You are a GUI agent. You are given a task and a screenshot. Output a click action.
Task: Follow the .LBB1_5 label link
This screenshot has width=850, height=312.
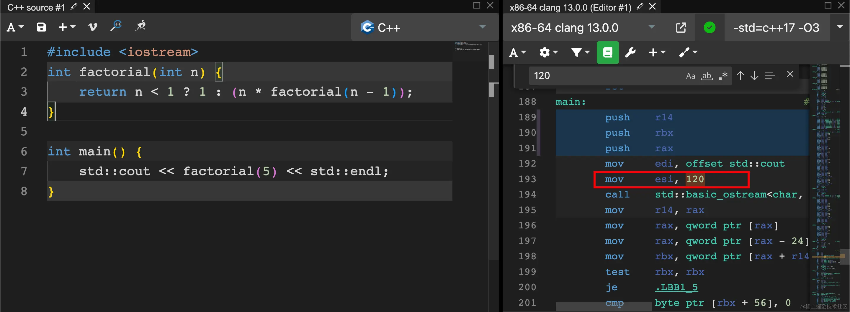click(676, 287)
